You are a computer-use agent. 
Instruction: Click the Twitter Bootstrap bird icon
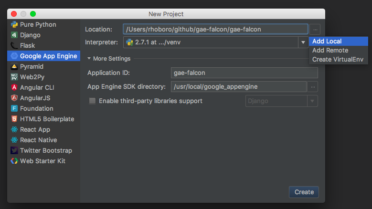click(x=14, y=150)
